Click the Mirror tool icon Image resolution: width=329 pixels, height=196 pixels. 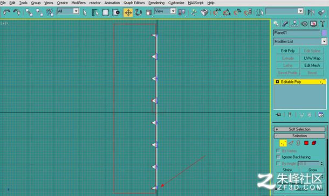tap(311, 12)
